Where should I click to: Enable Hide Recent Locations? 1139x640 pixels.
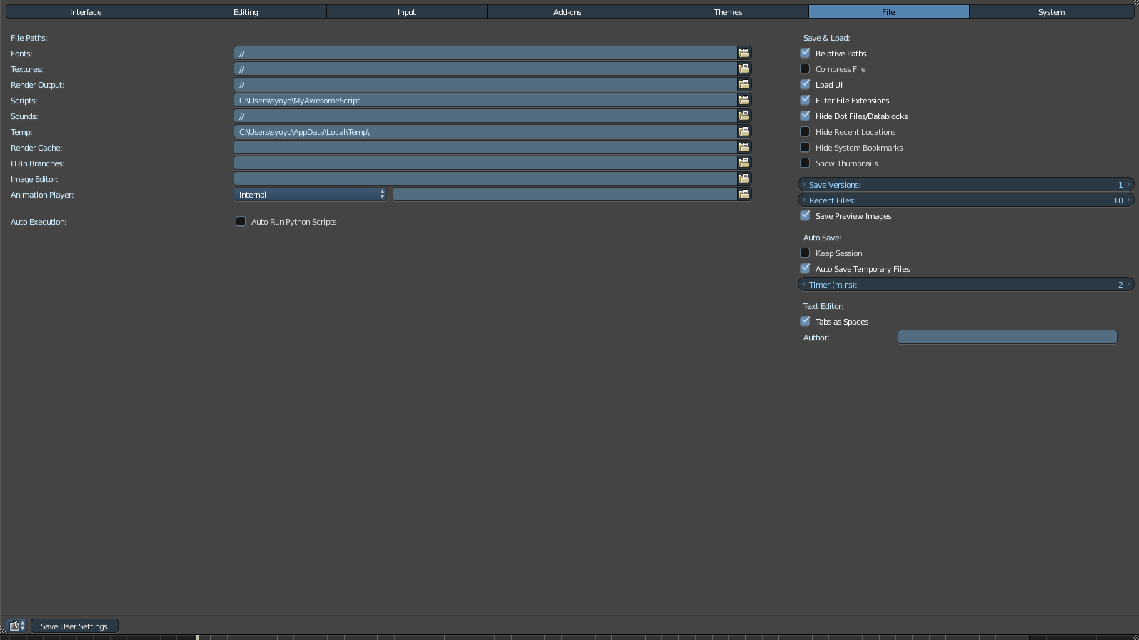(x=806, y=131)
